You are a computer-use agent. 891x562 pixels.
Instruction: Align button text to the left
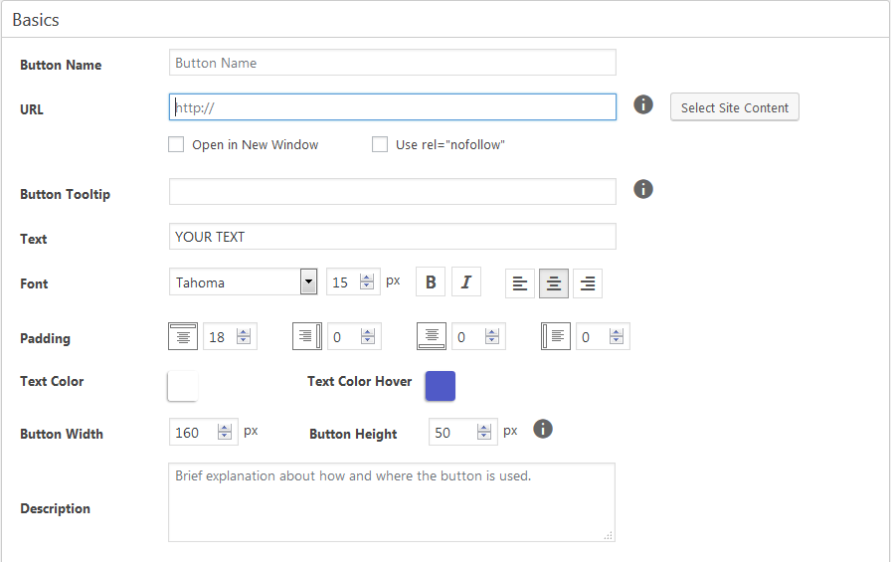click(x=520, y=283)
